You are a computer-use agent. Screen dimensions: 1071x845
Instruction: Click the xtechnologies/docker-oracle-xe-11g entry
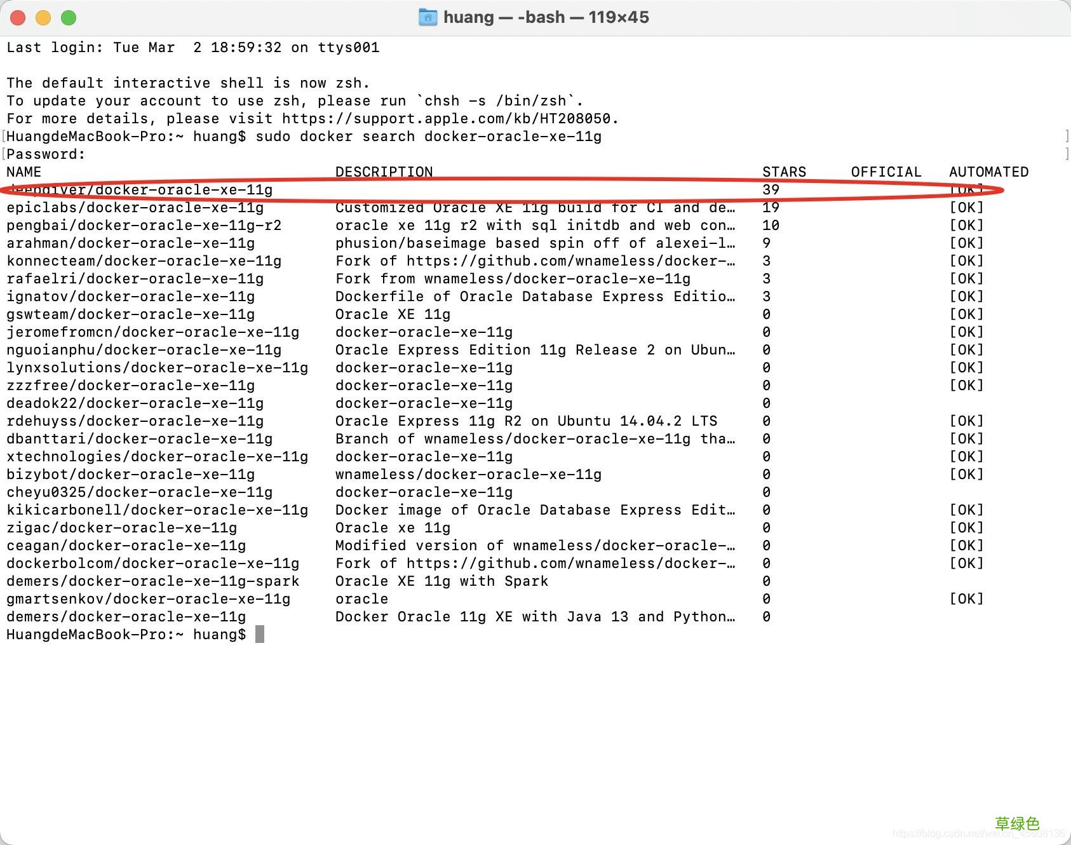pos(158,457)
